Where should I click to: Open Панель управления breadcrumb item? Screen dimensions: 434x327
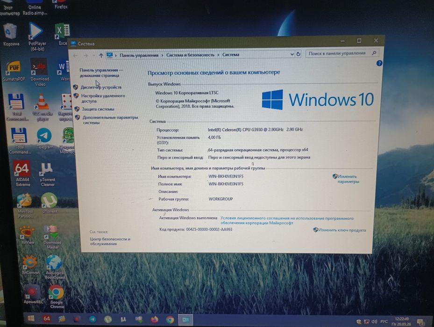click(x=139, y=55)
